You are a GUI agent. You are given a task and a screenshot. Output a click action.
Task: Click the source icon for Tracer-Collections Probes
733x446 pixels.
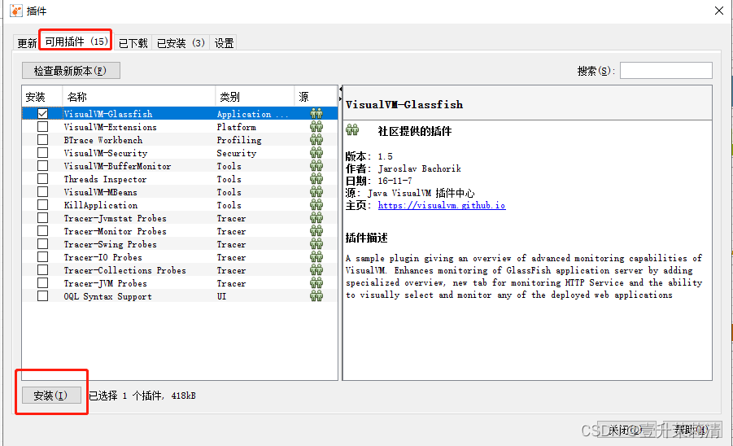pyautogui.click(x=316, y=270)
